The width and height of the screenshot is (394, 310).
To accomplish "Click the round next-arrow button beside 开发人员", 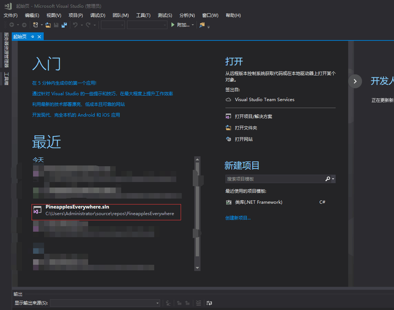I will (355, 81).
